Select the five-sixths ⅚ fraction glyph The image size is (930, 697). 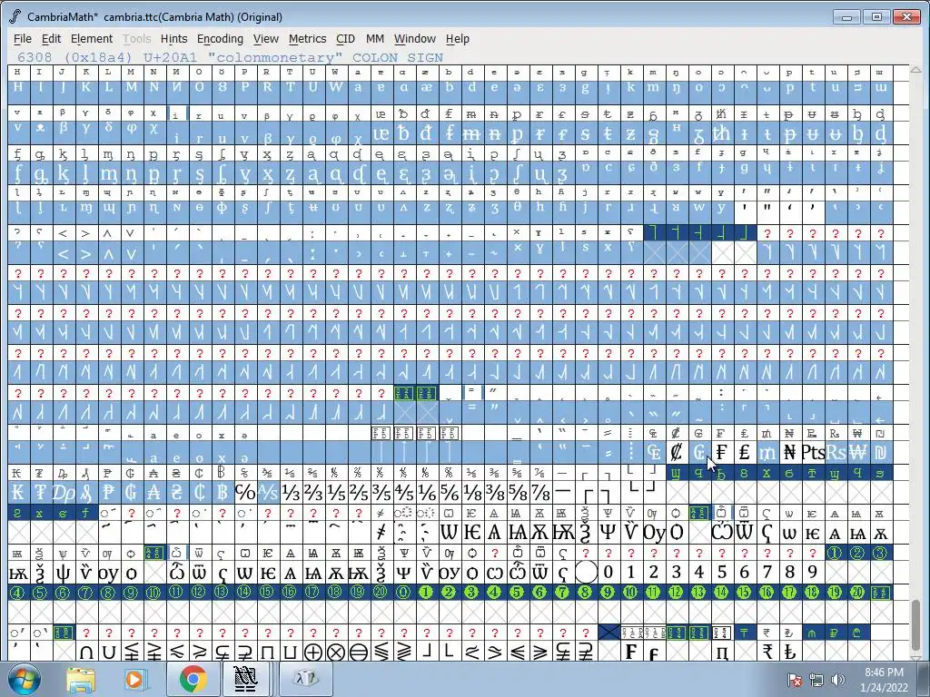pos(449,493)
